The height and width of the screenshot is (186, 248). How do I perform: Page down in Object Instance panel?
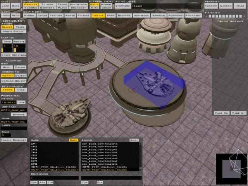221,113
